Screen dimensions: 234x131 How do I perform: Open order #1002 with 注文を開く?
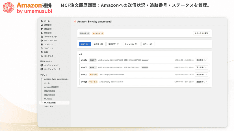(x=201, y=74)
